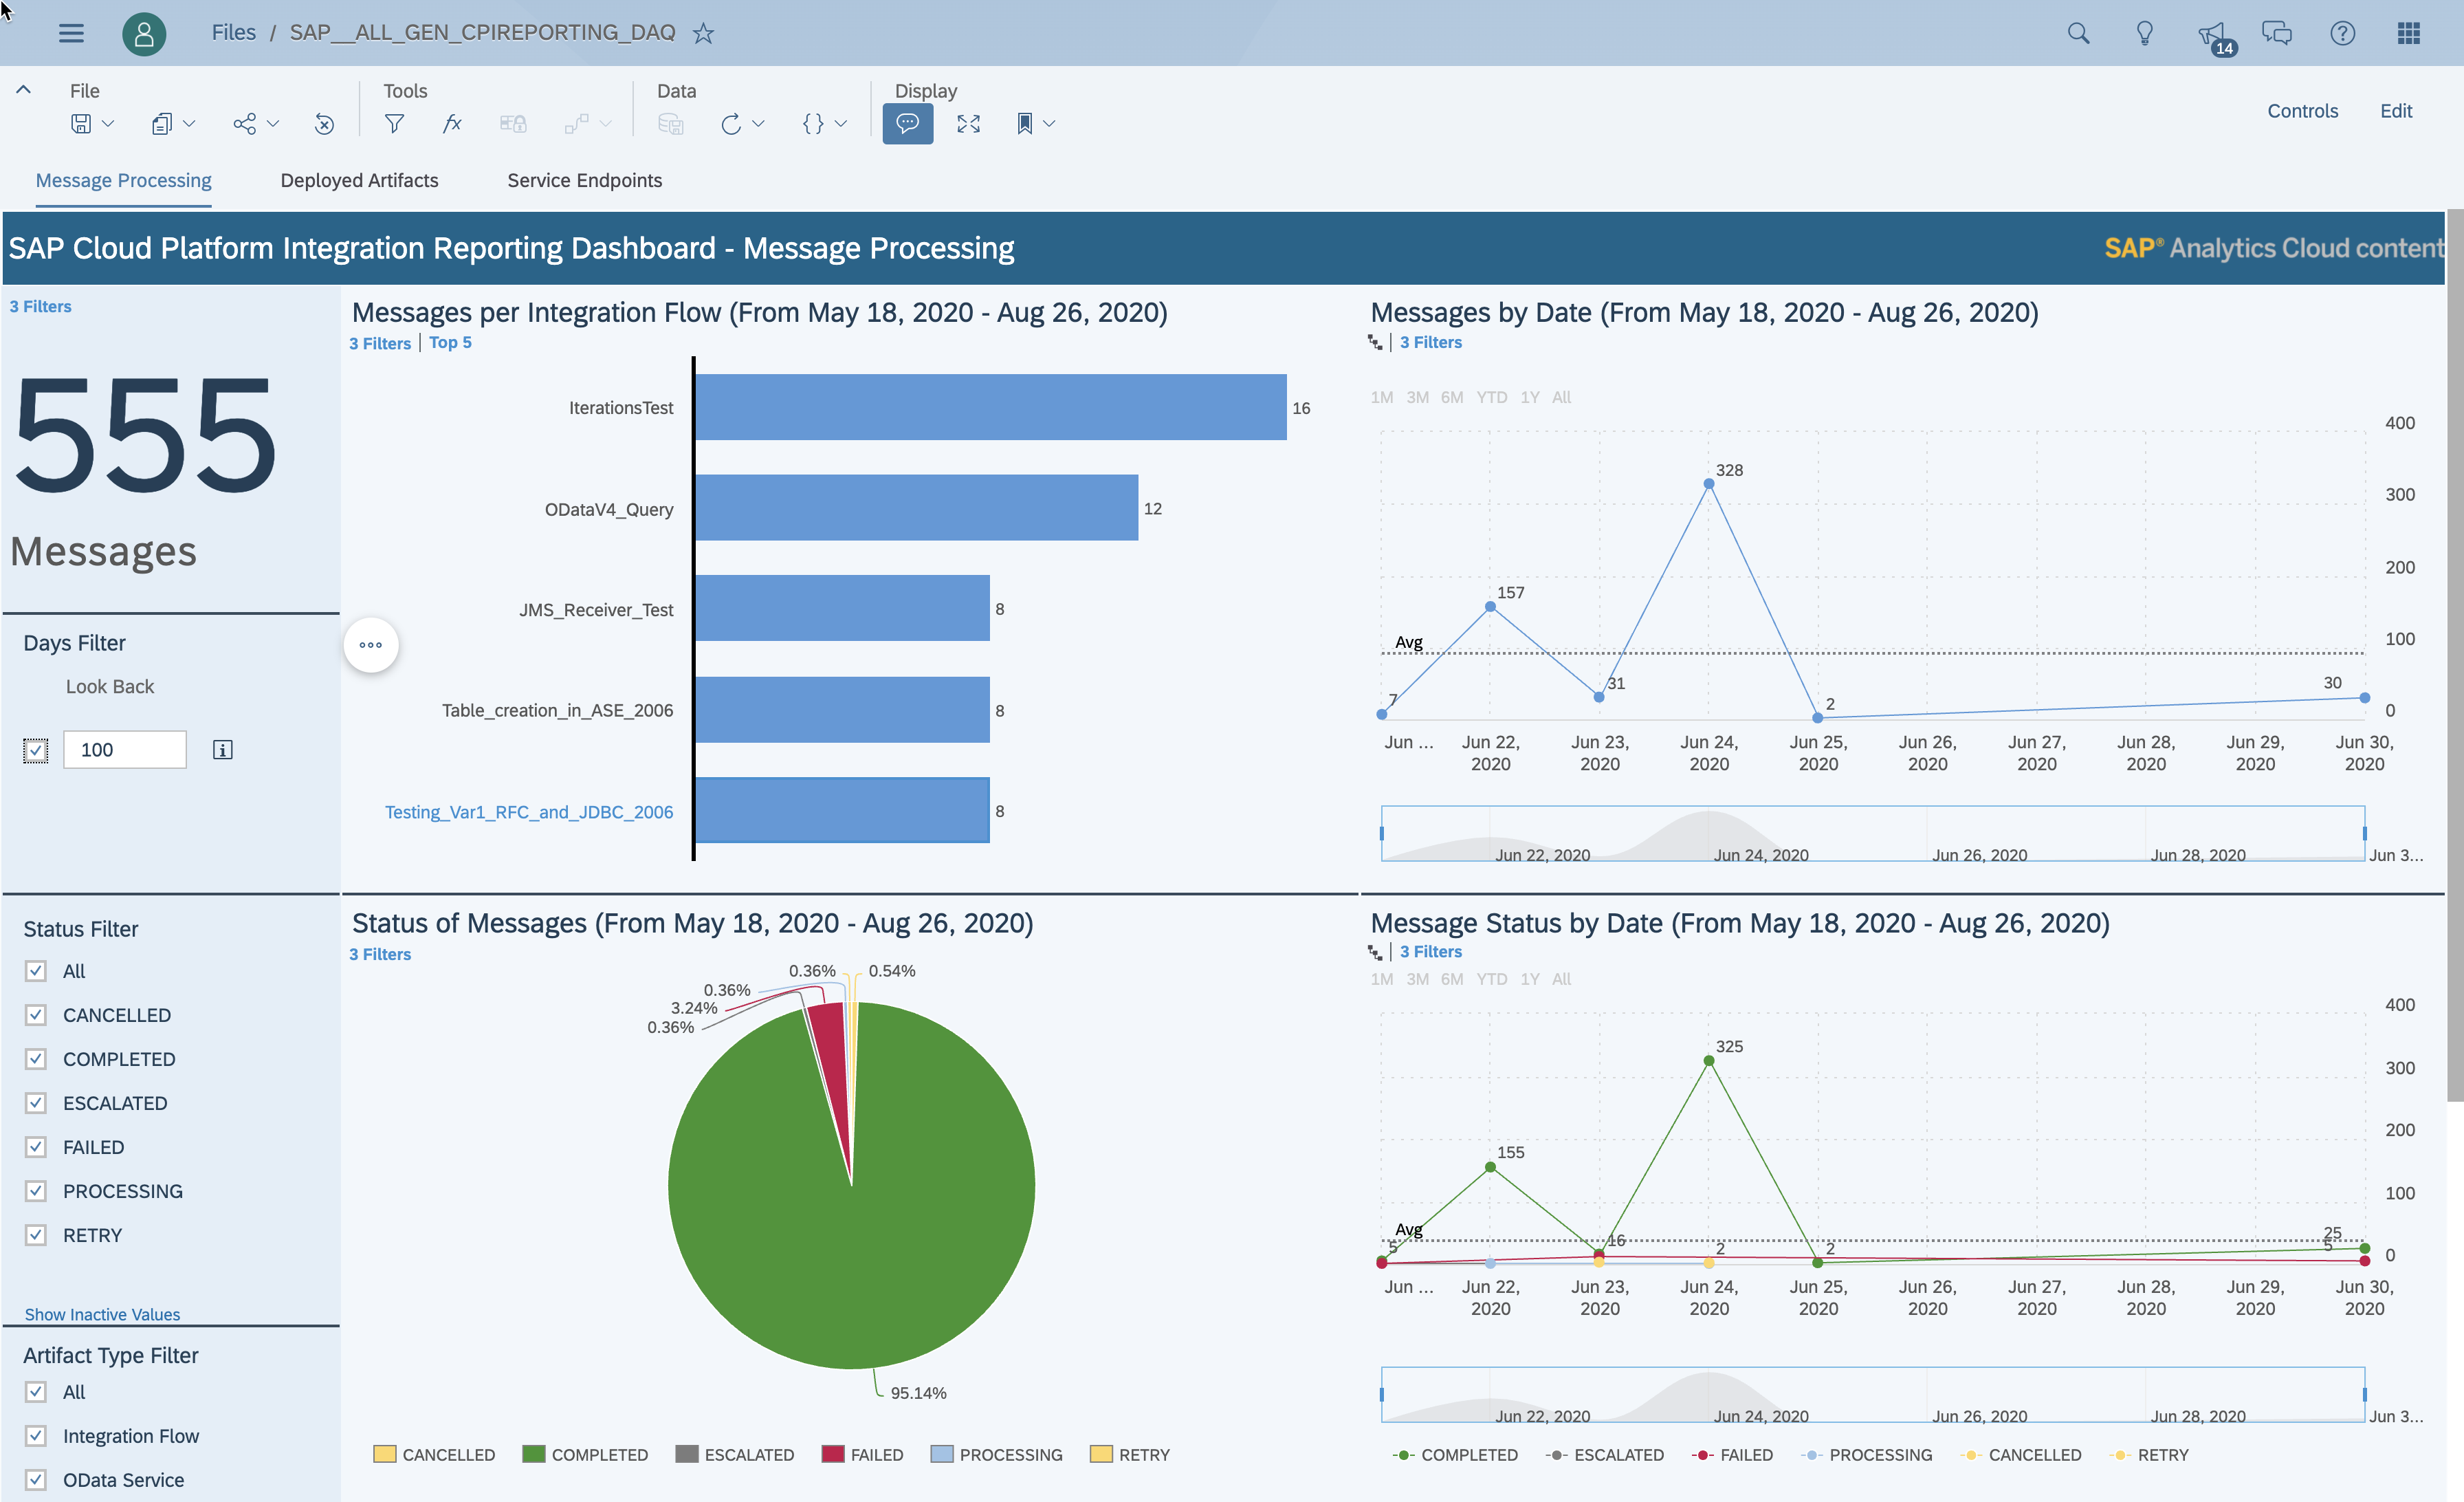Select the 1M range on Messages by Date
Viewport: 2464px width, 1502px height.
point(1381,397)
